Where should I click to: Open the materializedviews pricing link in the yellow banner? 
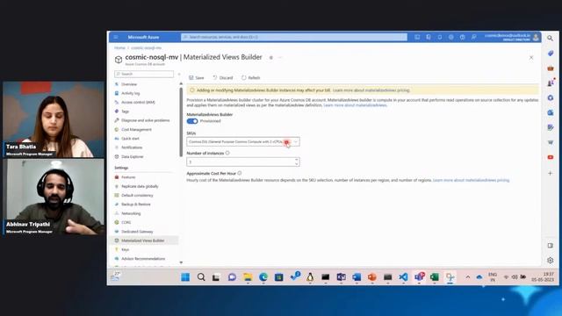pyautogui.click(x=371, y=90)
